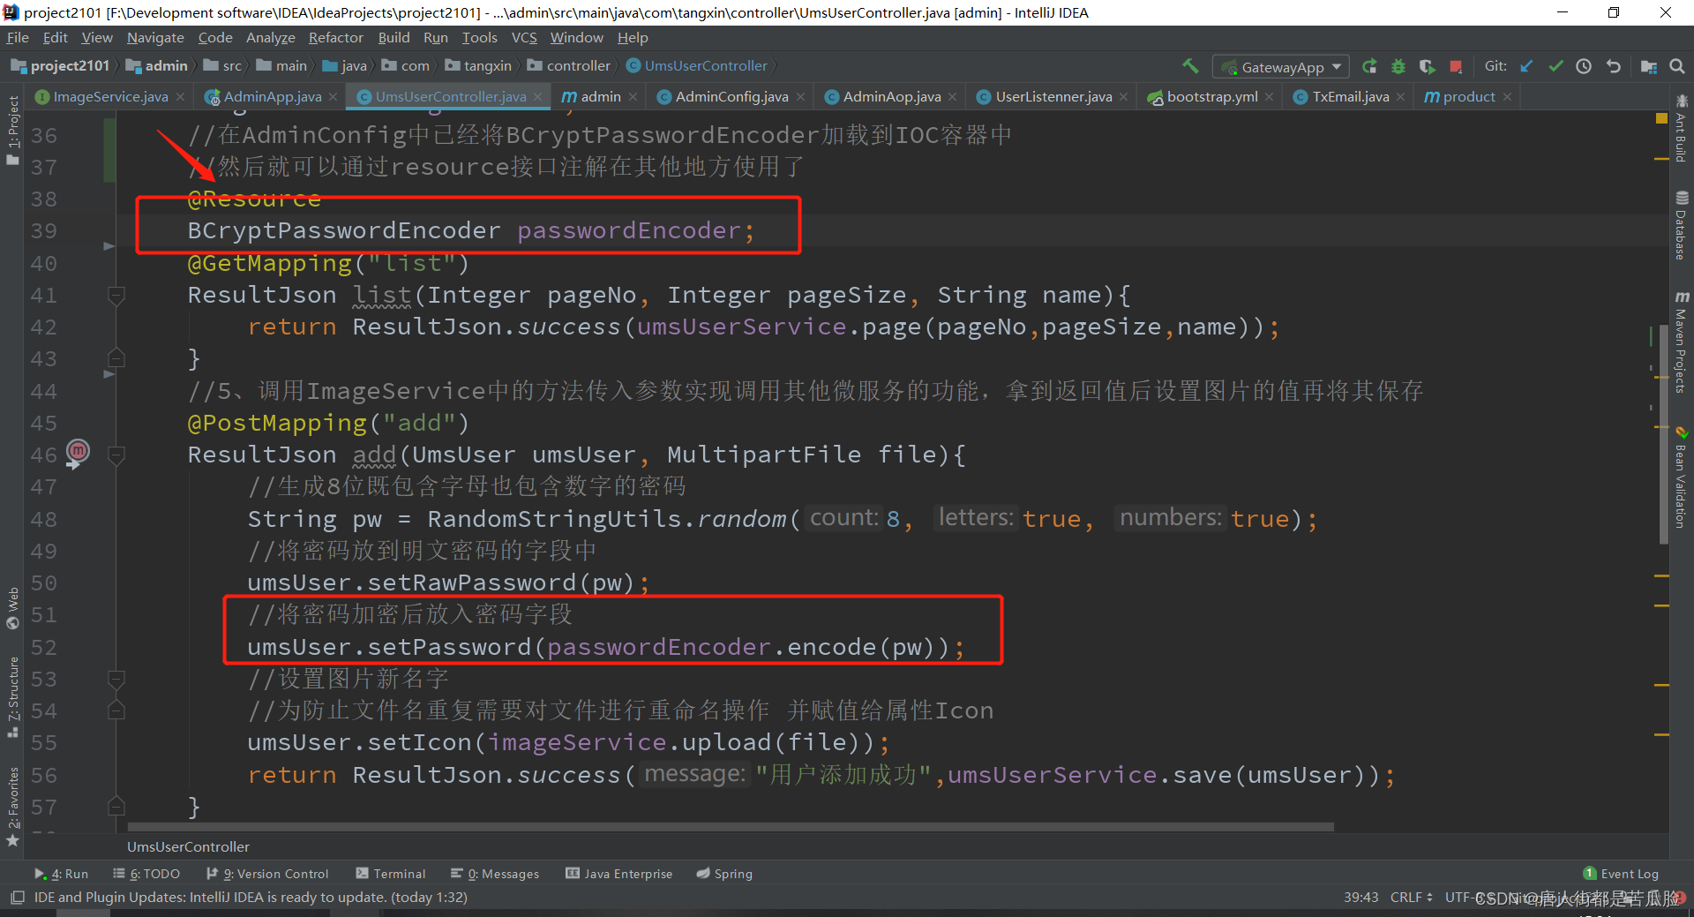Viewport: 1694px width, 917px height.
Task: Change CRLF line separator in status bar
Action: click(x=1411, y=898)
